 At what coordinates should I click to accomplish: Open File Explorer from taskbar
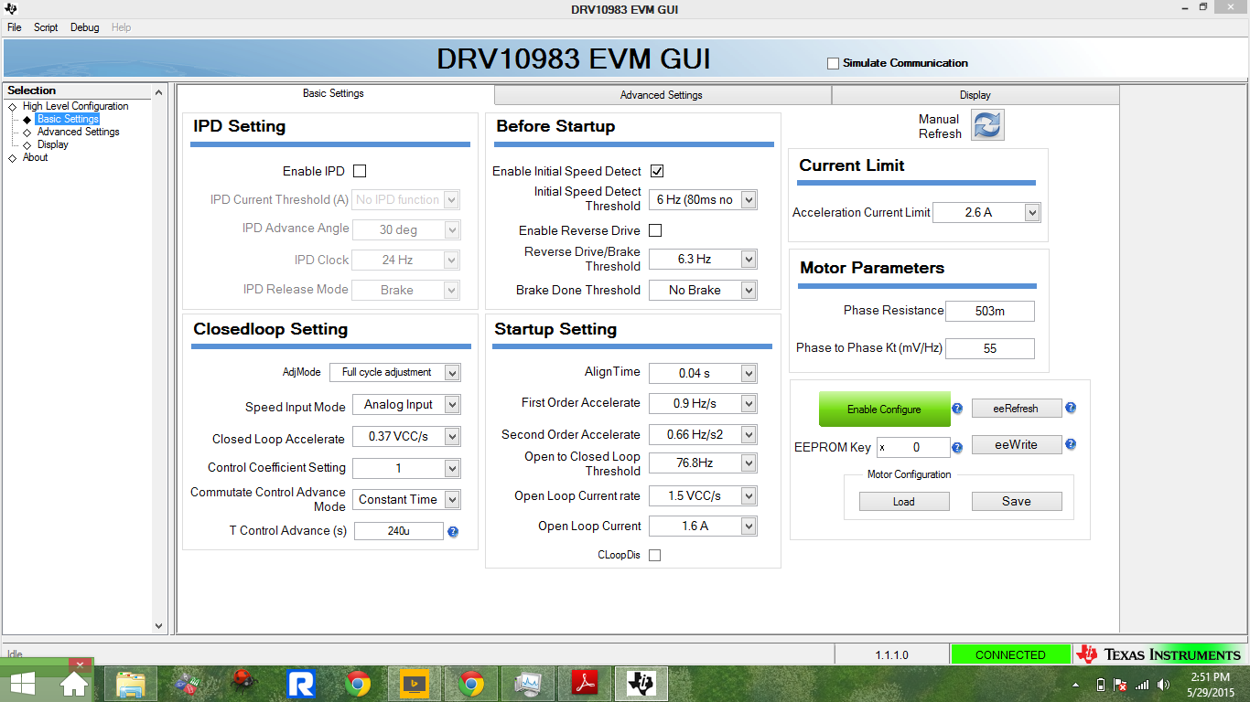point(131,684)
